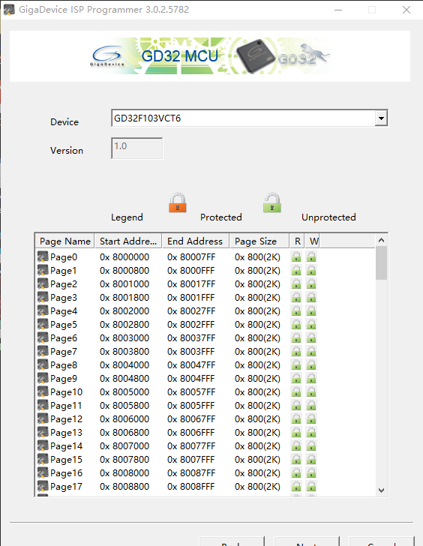Click the End Address column header
The height and width of the screenshot is (546, 423).
(195, 241)
